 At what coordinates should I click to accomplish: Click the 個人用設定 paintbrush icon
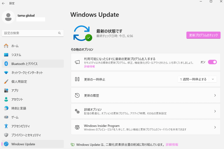(6, 82)
